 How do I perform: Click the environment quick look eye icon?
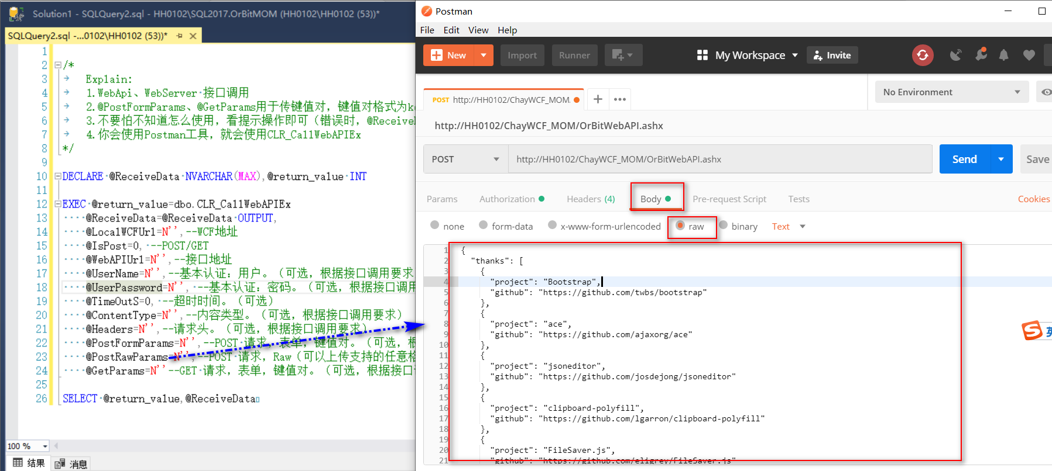tap(1046, 92)
